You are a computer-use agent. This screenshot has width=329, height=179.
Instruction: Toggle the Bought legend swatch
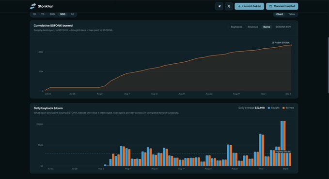269,108
